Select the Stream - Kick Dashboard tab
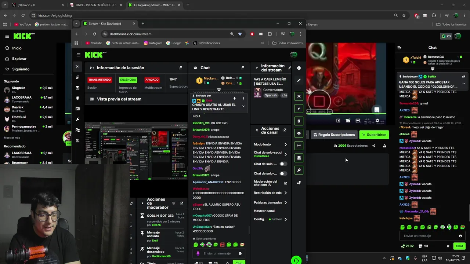This screenshot has height=264, width=470. pos(109,23)
